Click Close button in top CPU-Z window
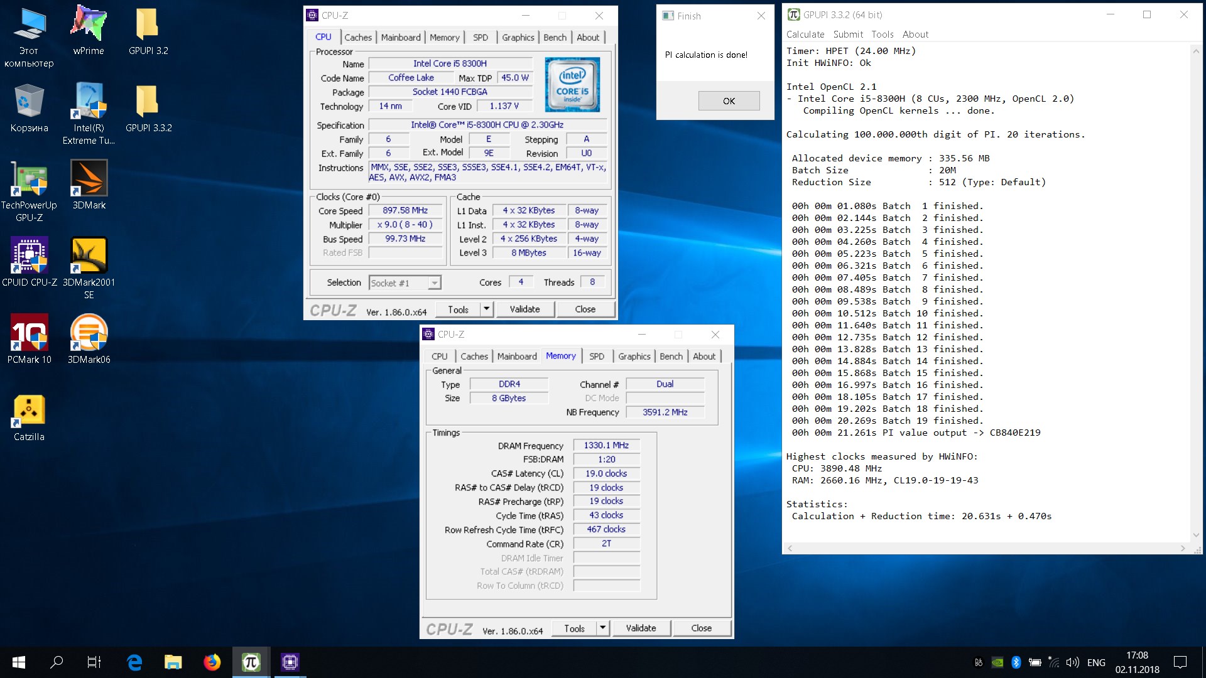The image size is (1206, 678). pos(585,309)
